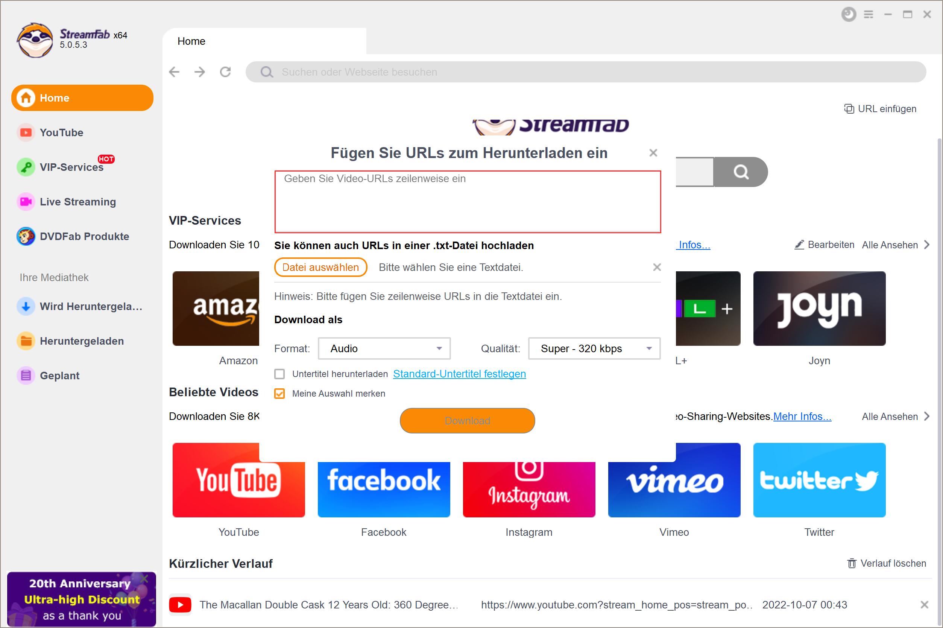The height and width of the screenshot is (628, 943).
Task: Open Mehr Infos link
Action: click(x=802, y=417)
